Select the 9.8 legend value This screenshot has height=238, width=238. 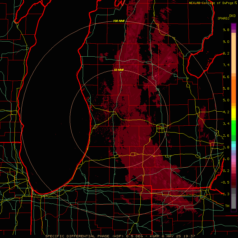pyautogui.click(x=226, y=30)
